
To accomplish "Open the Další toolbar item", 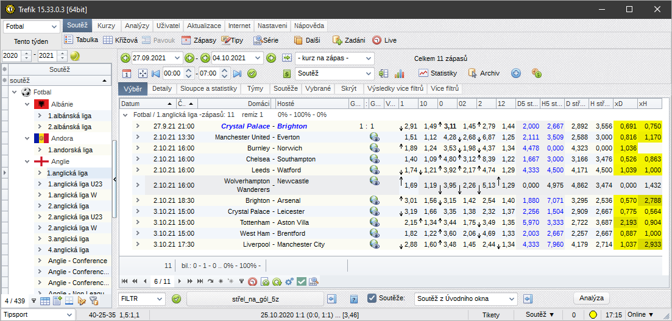I will click(x=308, y=40).
